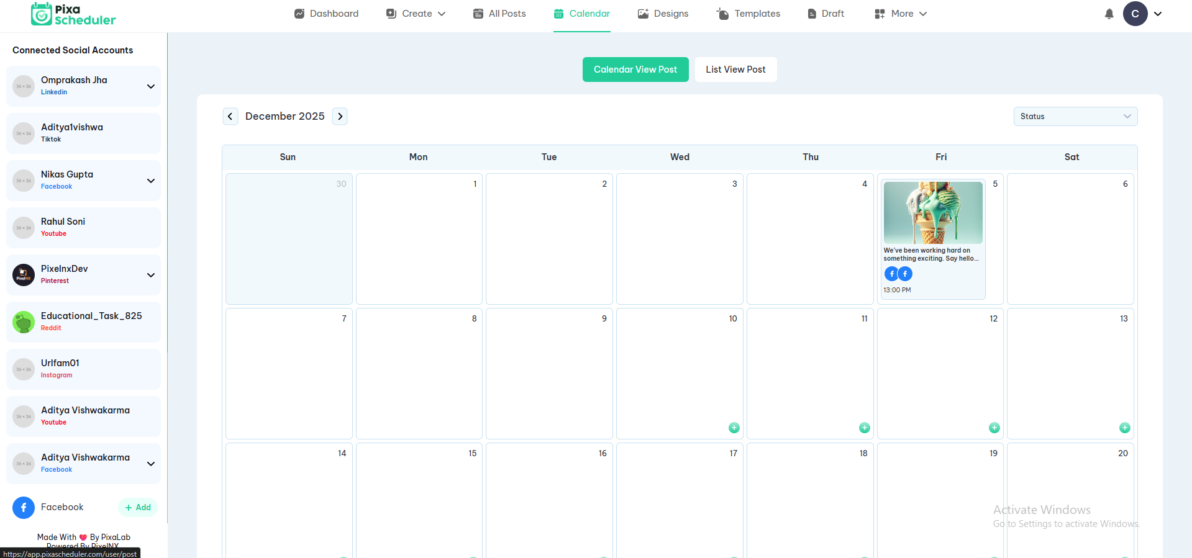The width and height of the screenshot is (1192, 558).
Task: Open post text 'We've been working hard'
Action: 931,254
